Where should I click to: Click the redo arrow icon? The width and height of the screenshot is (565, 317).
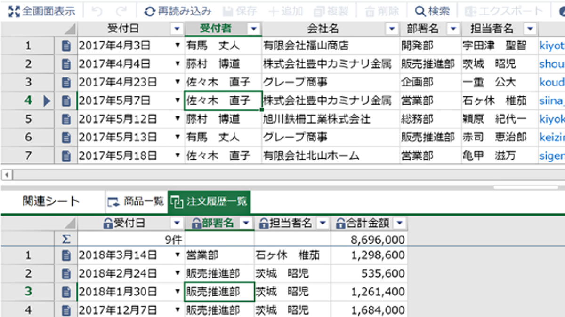click(x=121, y=11)
